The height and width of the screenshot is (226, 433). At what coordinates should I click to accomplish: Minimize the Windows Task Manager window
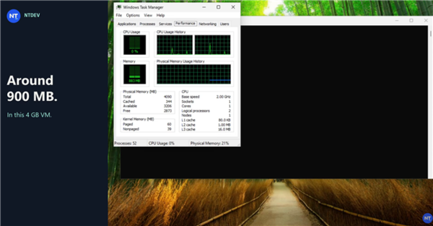click(204, 7)
